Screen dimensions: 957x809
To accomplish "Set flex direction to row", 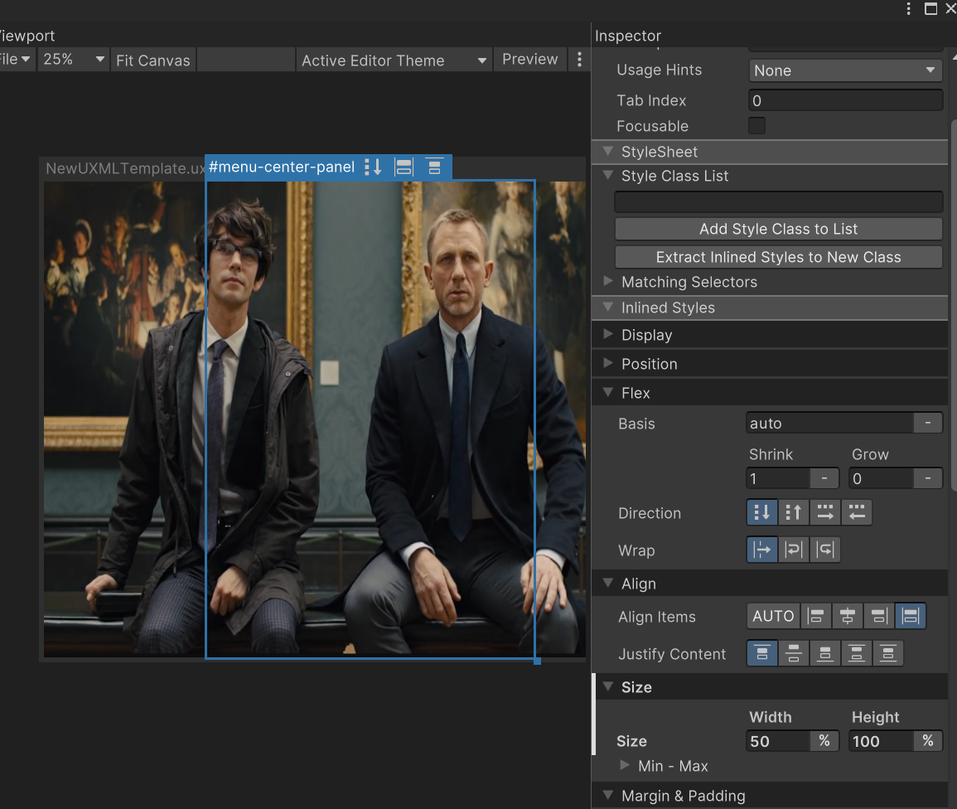I will [x=824, y=512].
